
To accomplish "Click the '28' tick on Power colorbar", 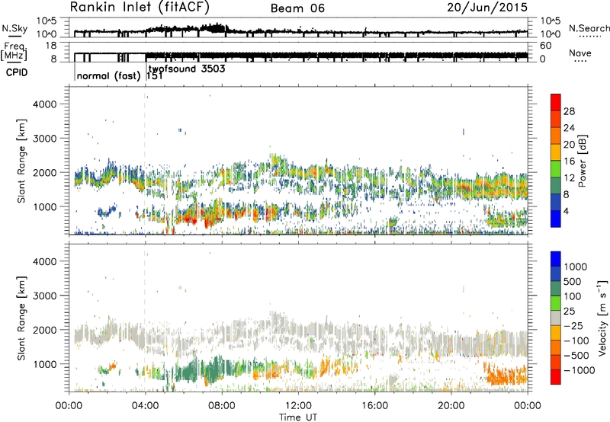I will pos(569,111).
